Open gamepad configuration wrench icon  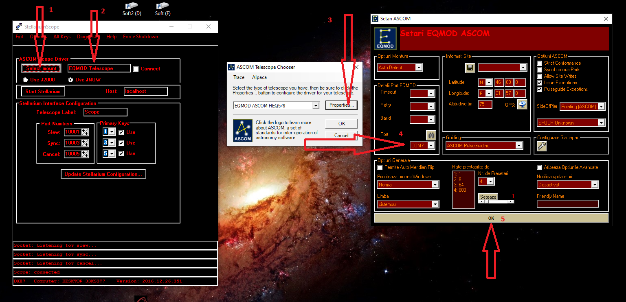pos(542,146)
